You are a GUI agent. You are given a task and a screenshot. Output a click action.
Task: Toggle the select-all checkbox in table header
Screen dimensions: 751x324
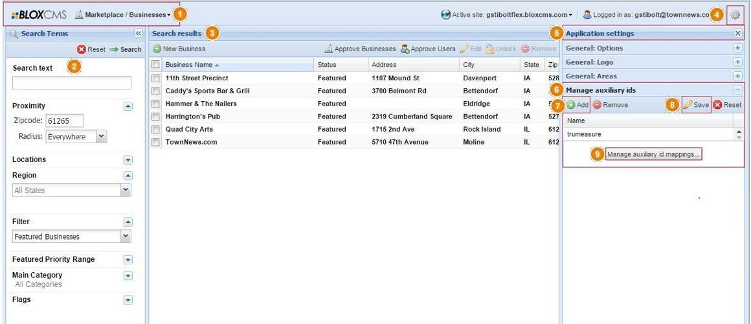[155, 65]
